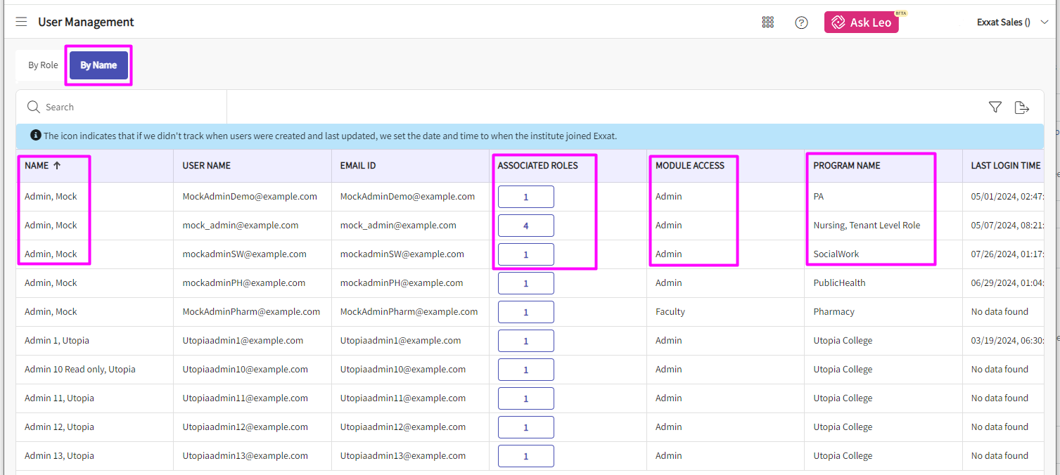Launch the Ask Leo assistant button

(x=861, y=22)
